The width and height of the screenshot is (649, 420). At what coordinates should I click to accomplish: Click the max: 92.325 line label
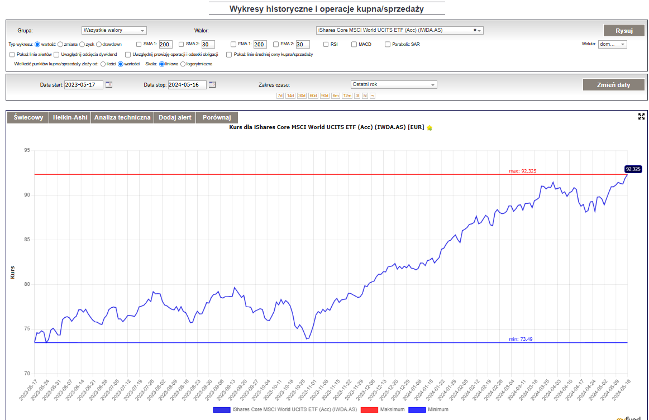click(x=523, y=171)
